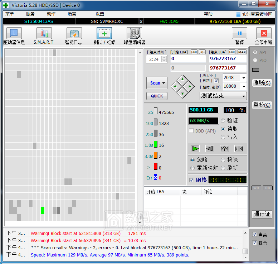The width and height of the screenshot is (278, 264).
Task: Click the WR indicator button
Action: (x=256, y=188)
